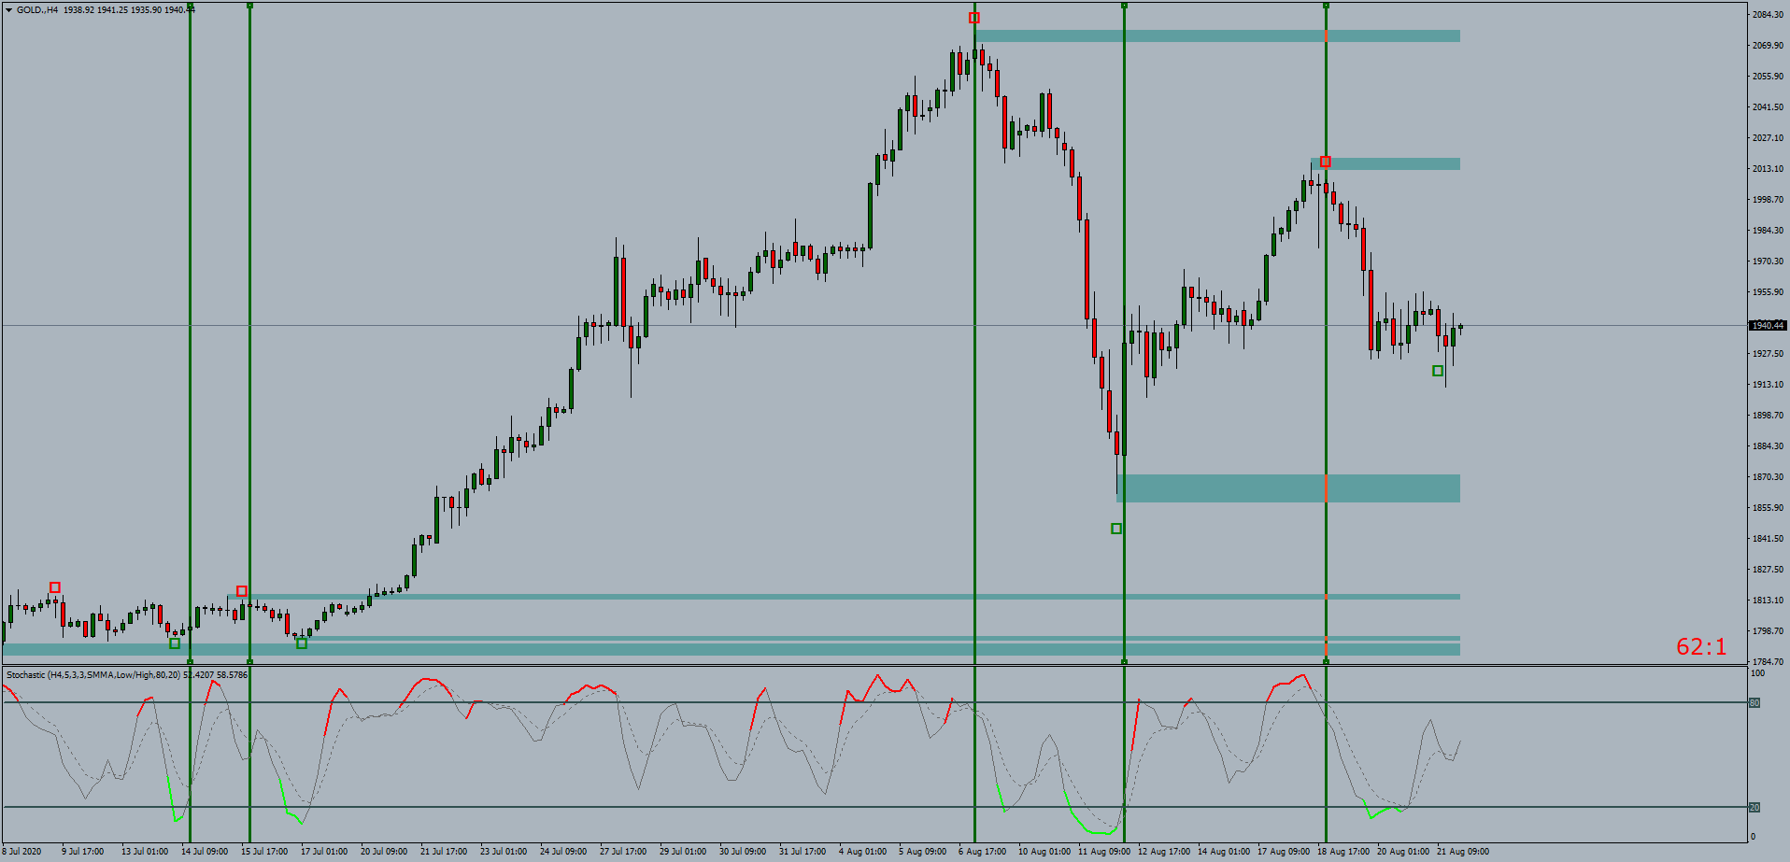Select the red square marker at the 18 Aug high
The width and height of the screenshot is (1790, 862).
pos(1325,161)
